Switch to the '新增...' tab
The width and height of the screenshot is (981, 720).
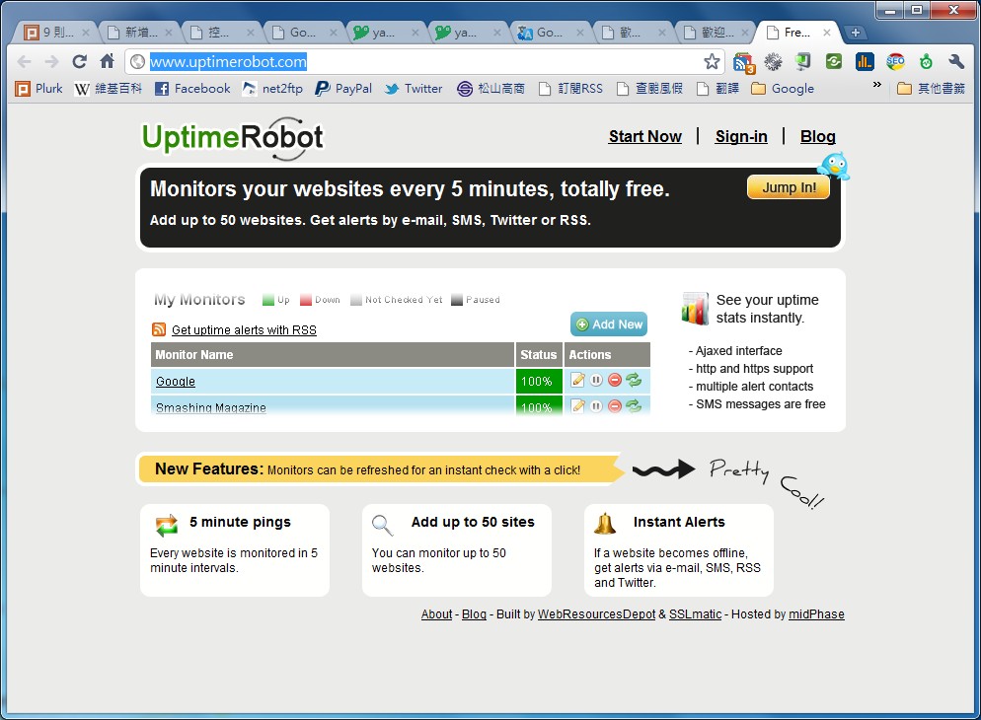(139, 33)
